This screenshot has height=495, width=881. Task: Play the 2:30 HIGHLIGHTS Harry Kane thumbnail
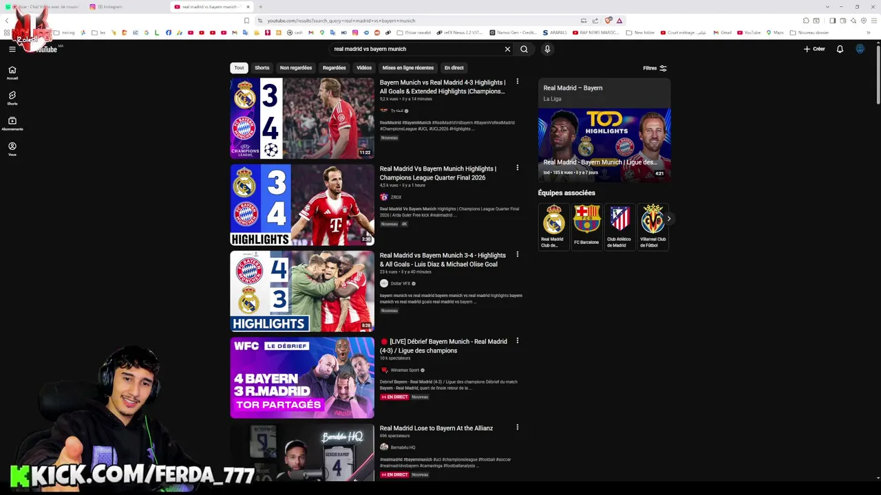point(302,205)
